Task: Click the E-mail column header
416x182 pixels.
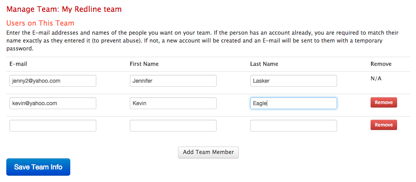Action: pos(18,64)
